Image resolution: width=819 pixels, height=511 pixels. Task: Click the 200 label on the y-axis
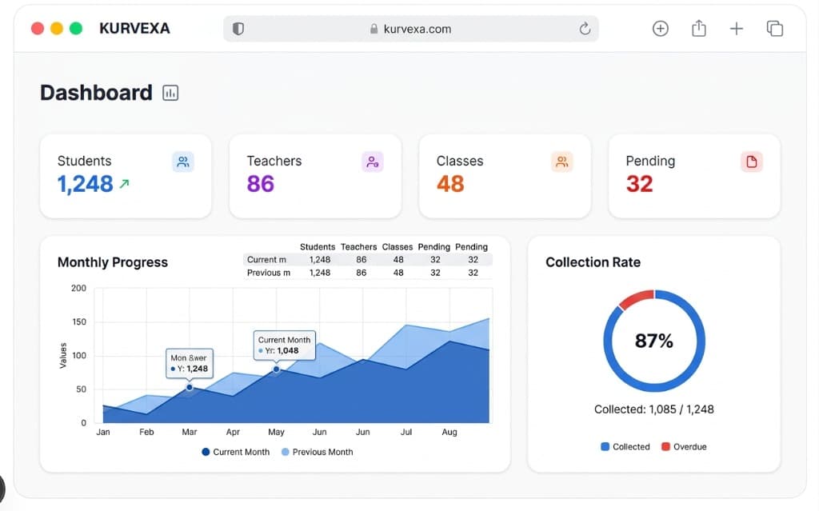(x=79, y=289)
